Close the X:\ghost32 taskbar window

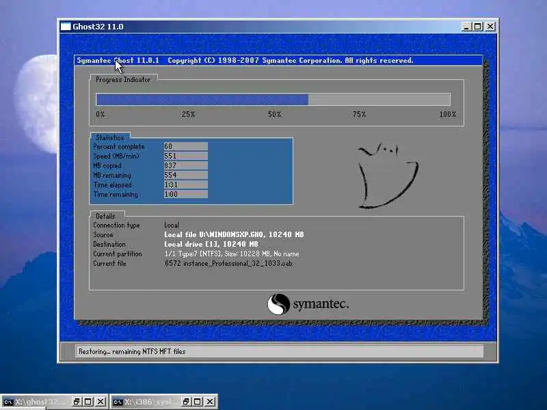pyautogui.click(x=101, y=402)
